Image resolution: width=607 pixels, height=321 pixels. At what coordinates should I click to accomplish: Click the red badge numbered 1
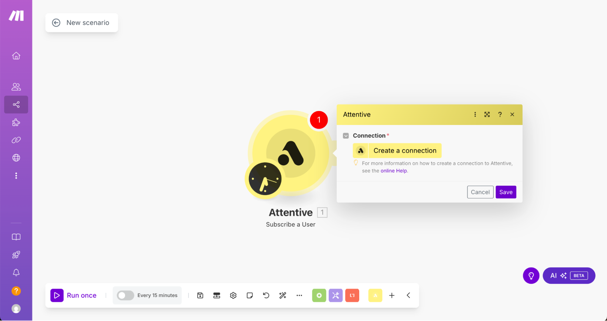click(319, 120)
